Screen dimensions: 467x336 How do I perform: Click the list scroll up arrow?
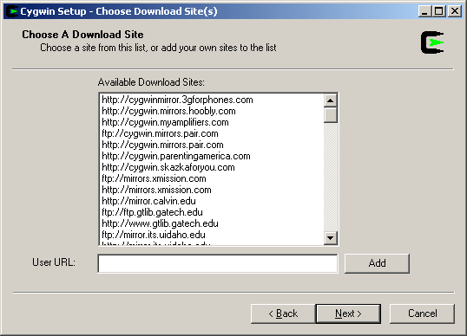tap(331, 100)
